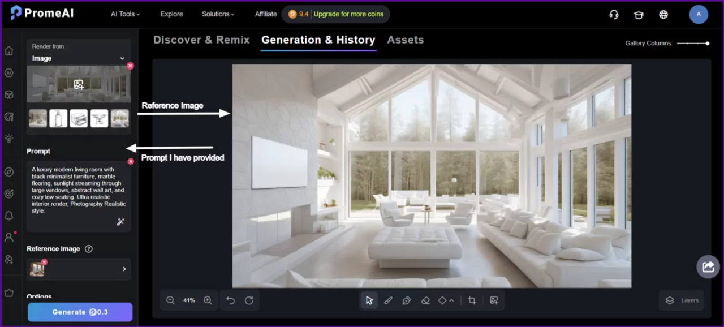724x327 pixels.
Task: Open the Render from Image dropdown
Action: pyautogui.click(x=79, y=58)
